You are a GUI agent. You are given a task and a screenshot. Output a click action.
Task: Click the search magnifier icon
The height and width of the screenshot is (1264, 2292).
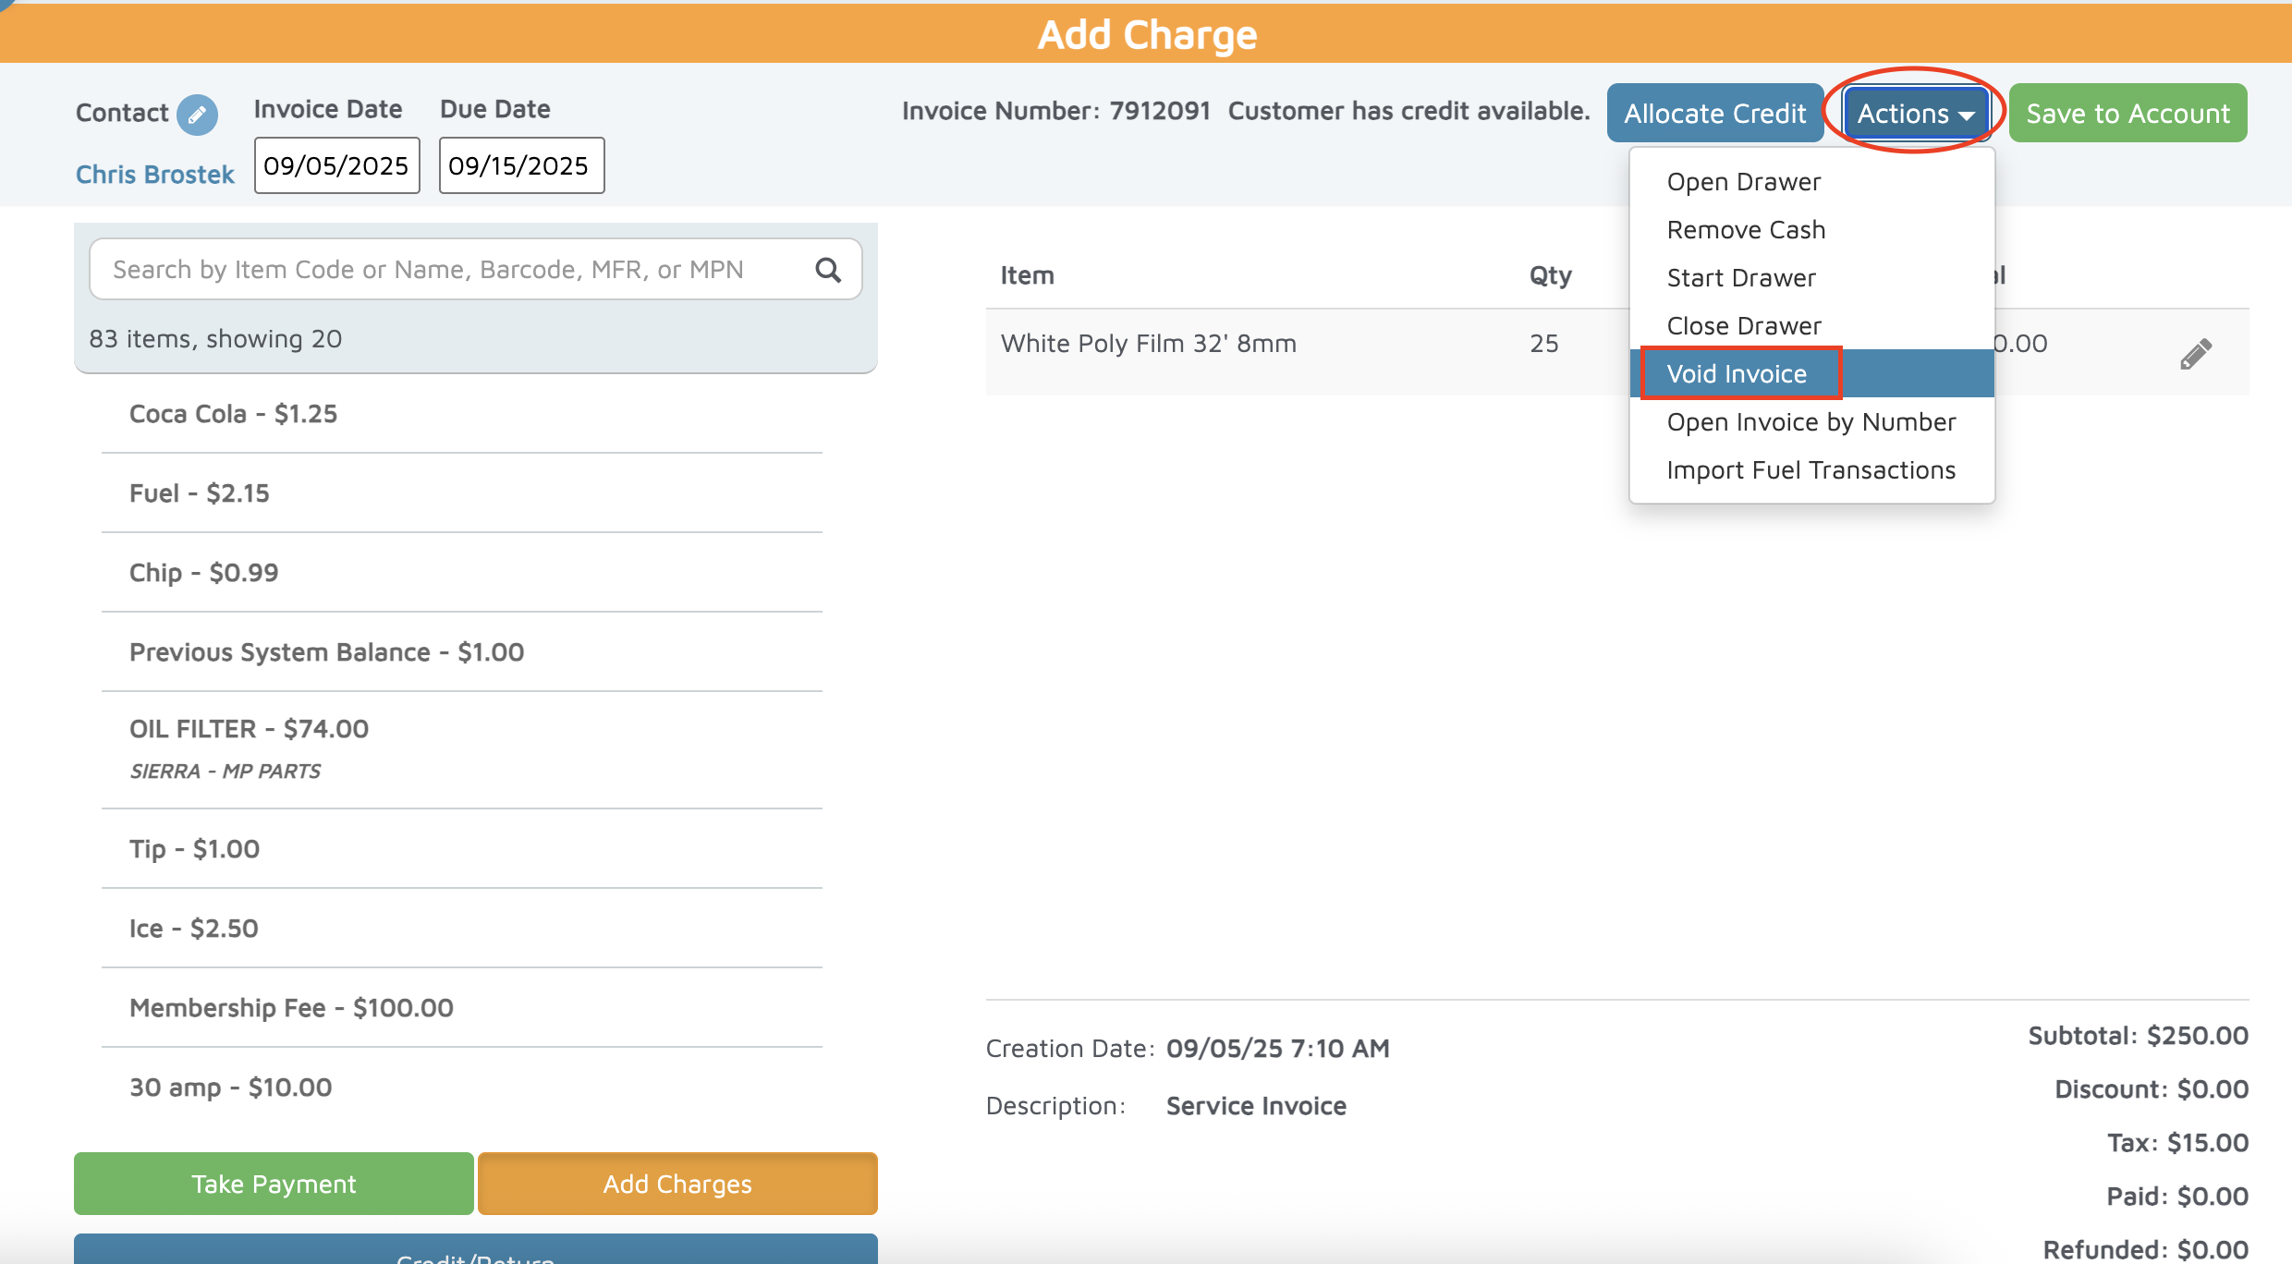pos(828,270)
